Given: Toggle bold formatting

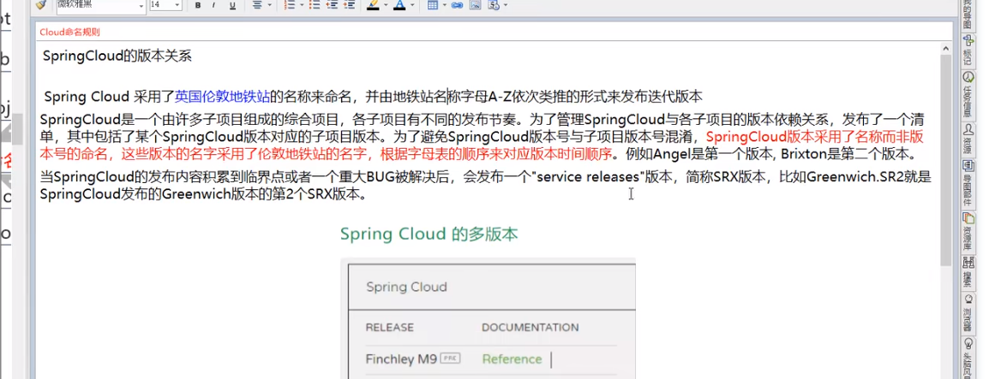Looking at the screenshot, I should [198, 6].
